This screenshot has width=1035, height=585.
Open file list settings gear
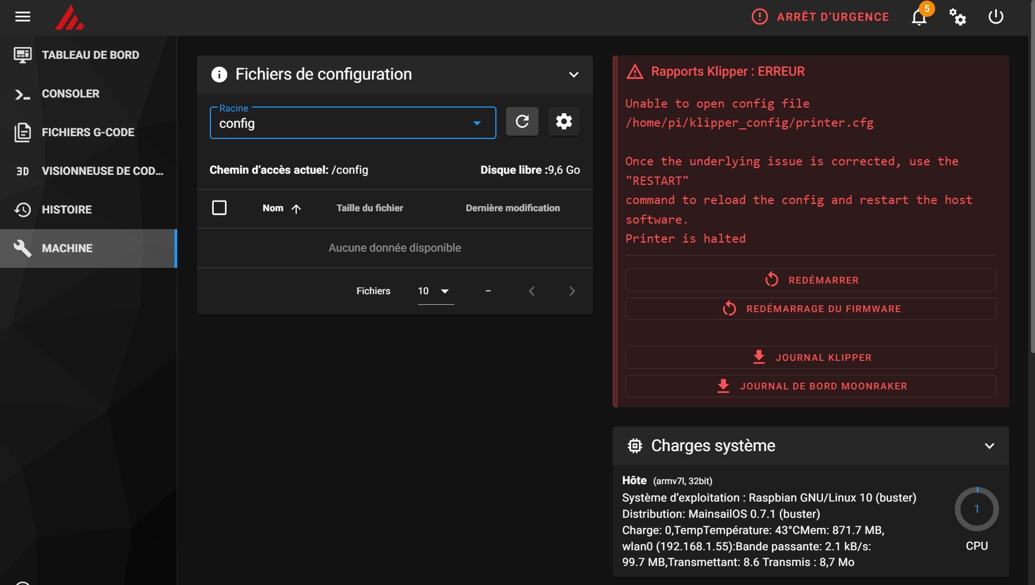click(564, 122)
